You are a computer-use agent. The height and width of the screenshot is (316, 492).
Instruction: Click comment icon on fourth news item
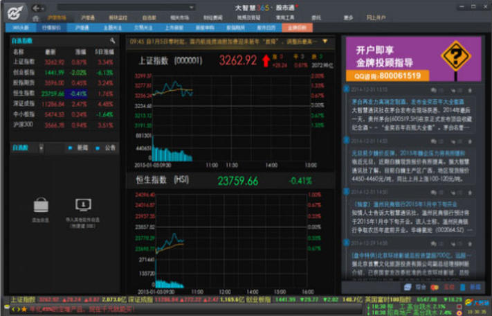[434, 244]
